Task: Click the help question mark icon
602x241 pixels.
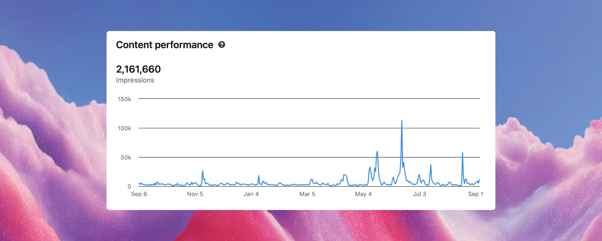Action: tap(222, 45)
